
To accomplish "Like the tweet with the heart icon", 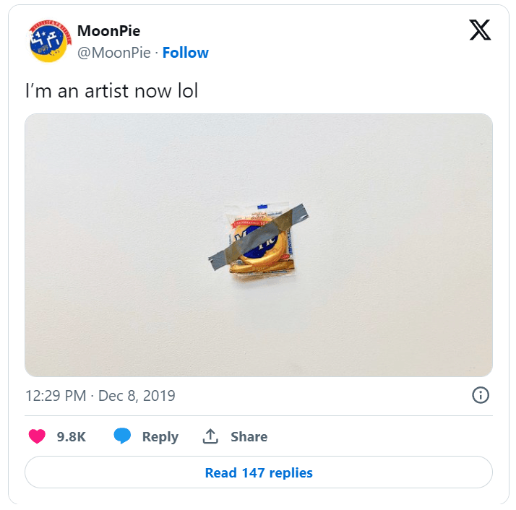I will (37, 436).
